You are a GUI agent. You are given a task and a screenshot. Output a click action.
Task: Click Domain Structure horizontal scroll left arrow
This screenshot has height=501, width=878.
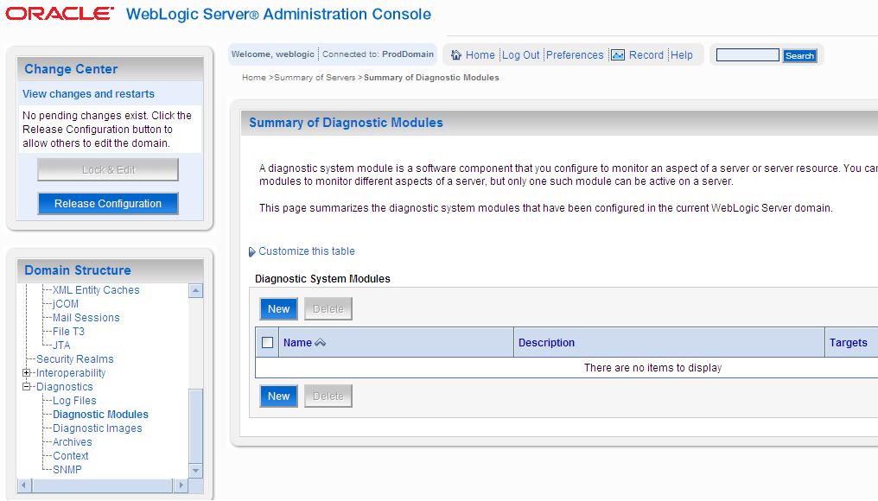[x=23, y=485]
